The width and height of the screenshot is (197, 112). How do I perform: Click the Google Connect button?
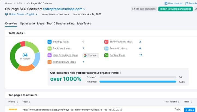[x=91, y=55]
